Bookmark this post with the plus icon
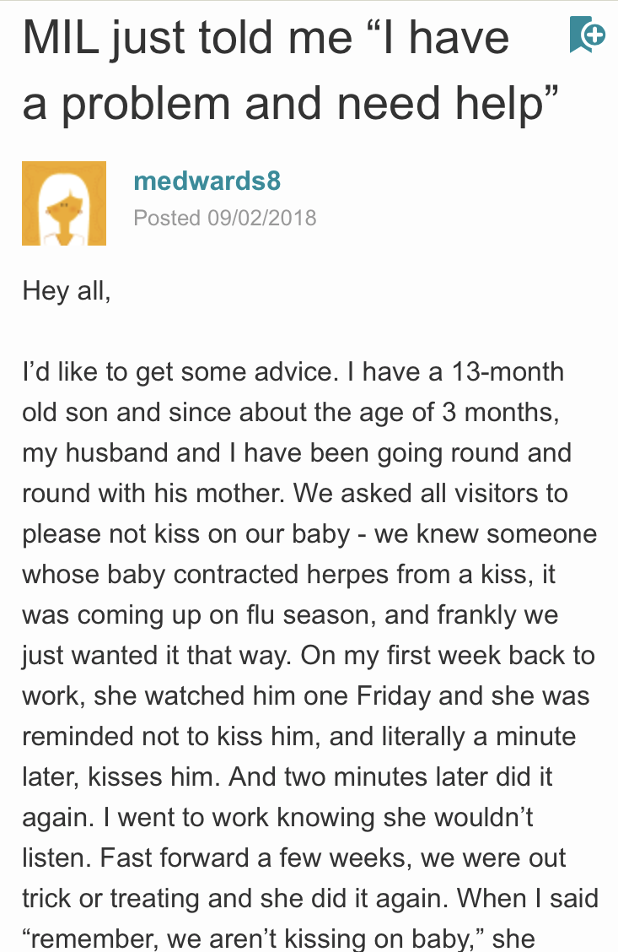This screenshot has height=952, width=618. (587, 34)
